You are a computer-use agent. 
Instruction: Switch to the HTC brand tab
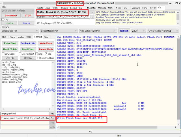55,8
